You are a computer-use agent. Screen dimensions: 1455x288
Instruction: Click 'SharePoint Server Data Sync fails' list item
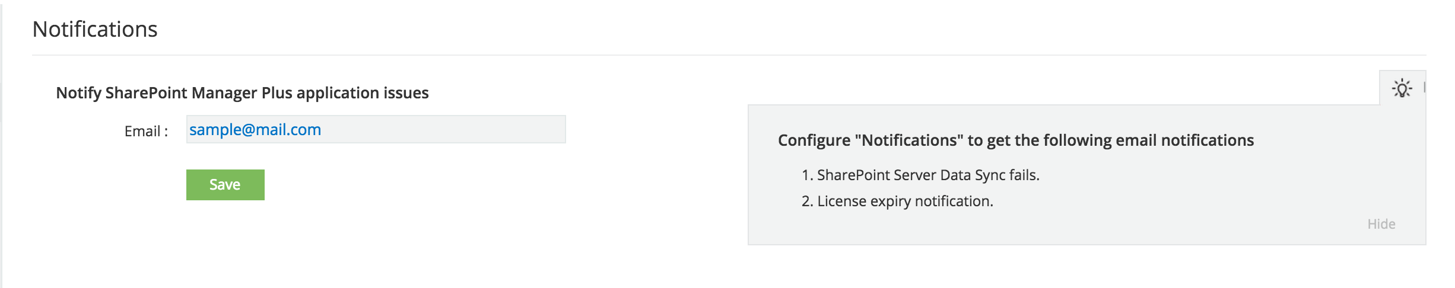tap(928, 175)
